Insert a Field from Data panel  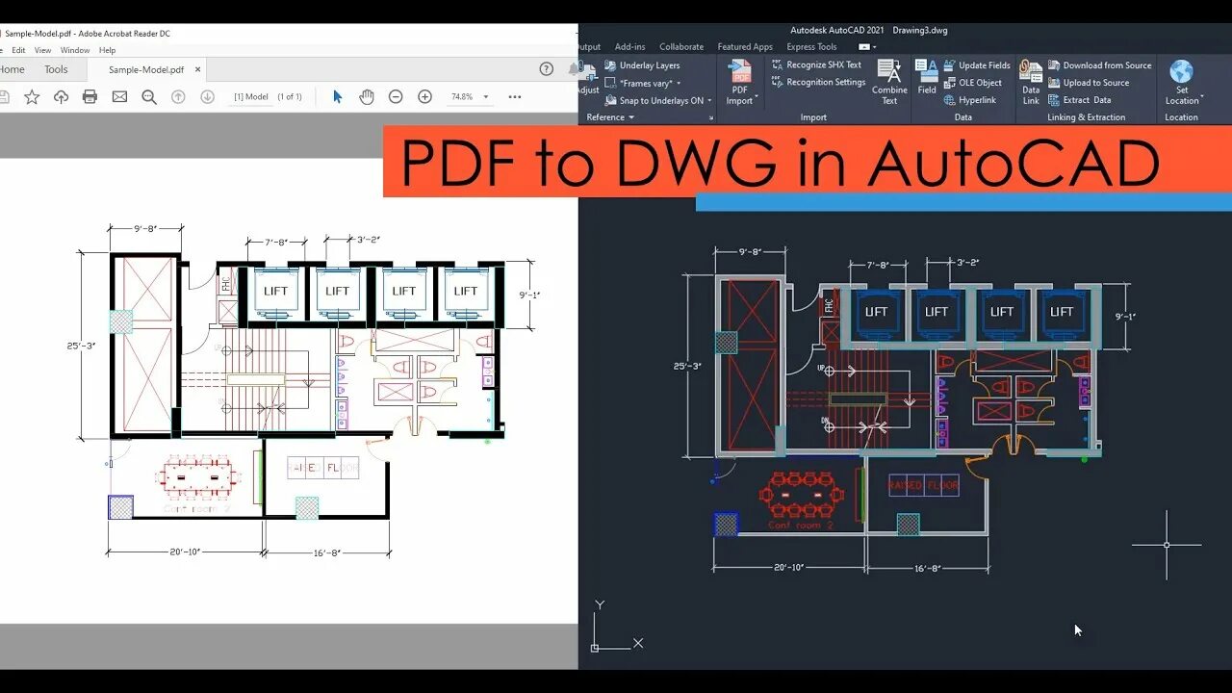tap(927, 77)
